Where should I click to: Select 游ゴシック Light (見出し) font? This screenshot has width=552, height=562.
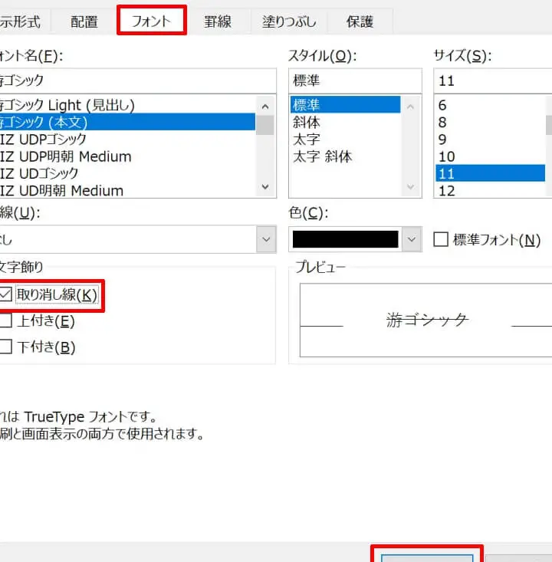pyautogui.click(x=127, y=105)
